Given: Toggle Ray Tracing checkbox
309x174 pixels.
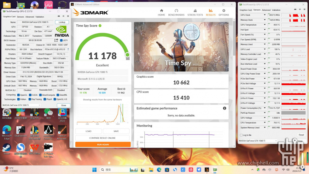Looking at the screenshot, I should (x=30, y=99).
